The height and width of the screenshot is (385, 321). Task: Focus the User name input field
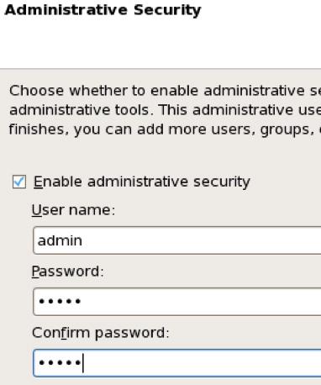tap(177, 240)
